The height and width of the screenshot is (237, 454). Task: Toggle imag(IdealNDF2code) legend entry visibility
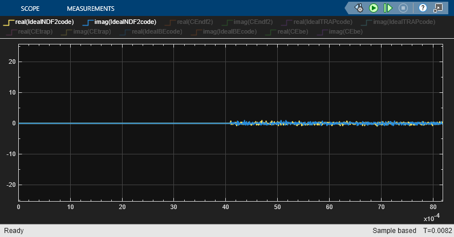coord(119,22)
